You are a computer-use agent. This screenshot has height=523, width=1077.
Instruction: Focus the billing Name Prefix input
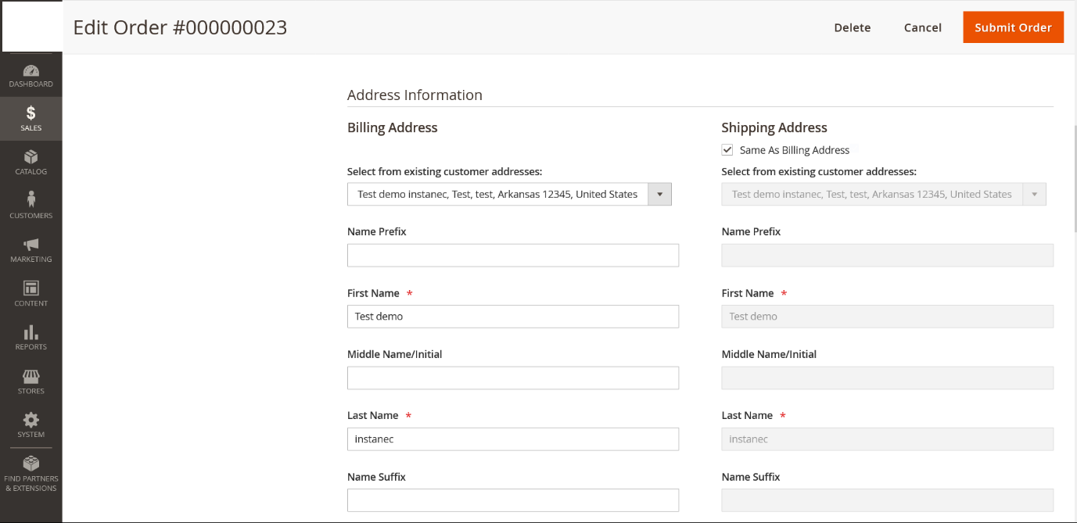pyautogui.click(x=512, y=256)
